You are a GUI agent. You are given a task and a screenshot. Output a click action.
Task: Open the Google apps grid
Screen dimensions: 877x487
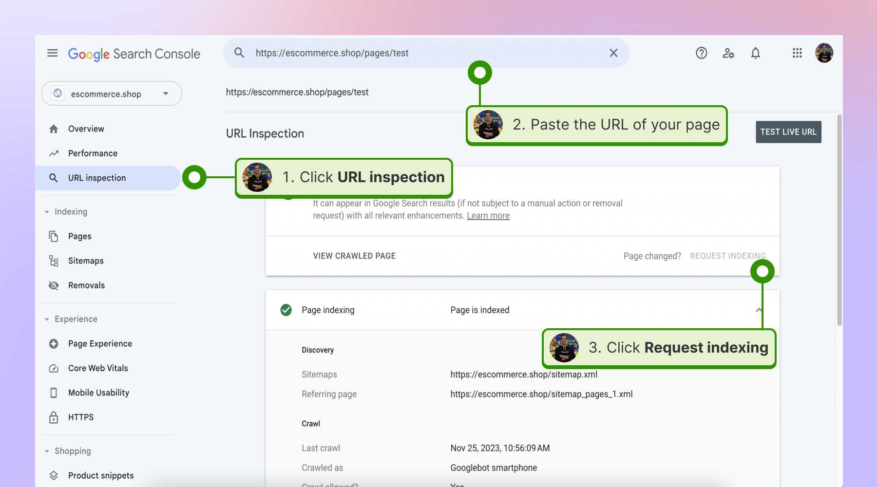[x=797, y=53]
